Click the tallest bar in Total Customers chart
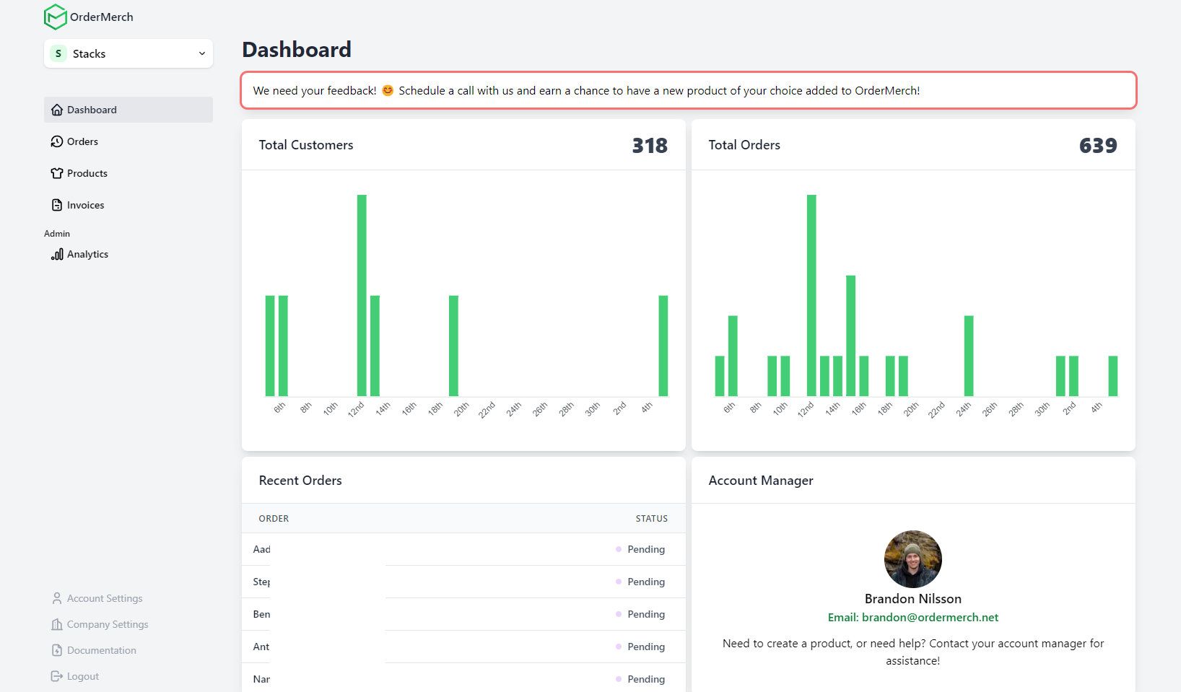Image resolution: width=1181 pixels, height=692 pixels. pos(362,295)
